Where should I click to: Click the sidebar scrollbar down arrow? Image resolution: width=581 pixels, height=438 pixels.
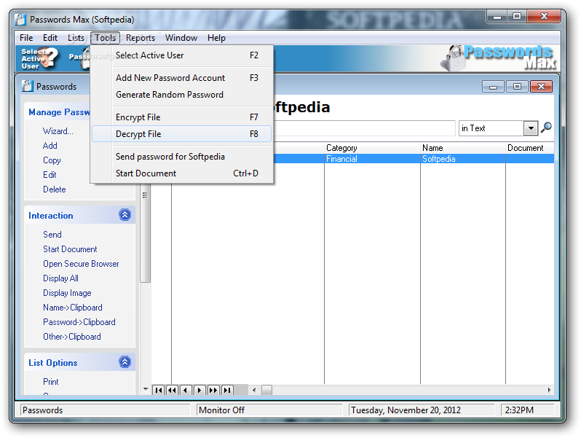click(146, 389)
